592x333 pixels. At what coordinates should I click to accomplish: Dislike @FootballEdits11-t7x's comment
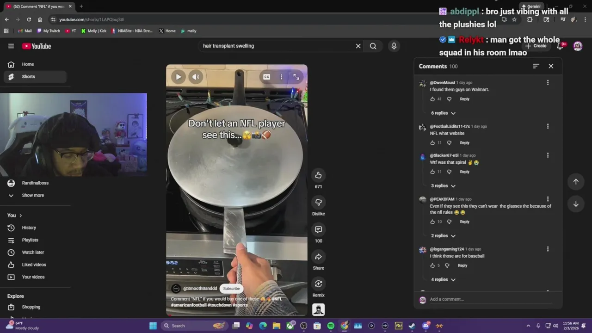click(x=449, y=143)
